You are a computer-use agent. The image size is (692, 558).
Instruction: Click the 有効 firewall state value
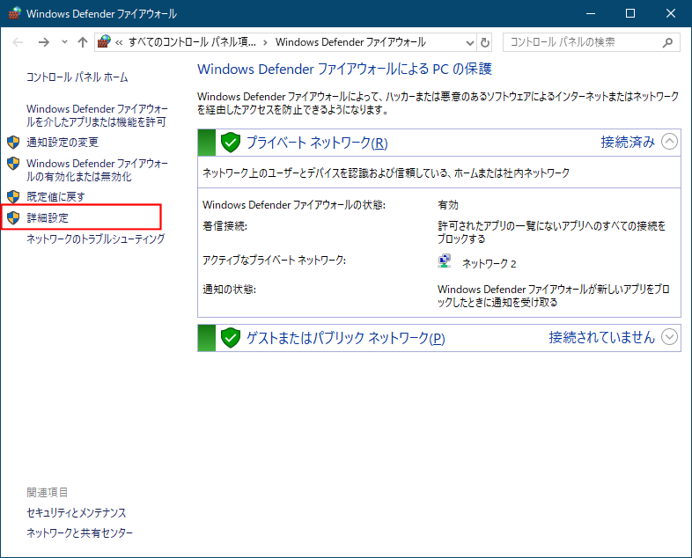coord(448,205)
